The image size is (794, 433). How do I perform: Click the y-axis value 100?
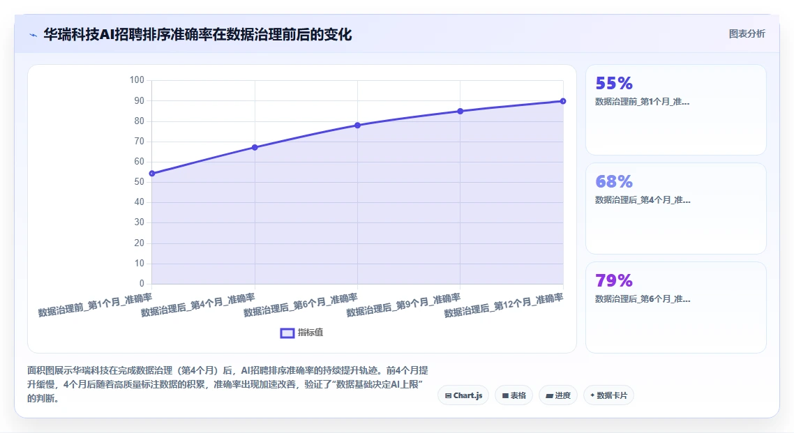(137, 80)
